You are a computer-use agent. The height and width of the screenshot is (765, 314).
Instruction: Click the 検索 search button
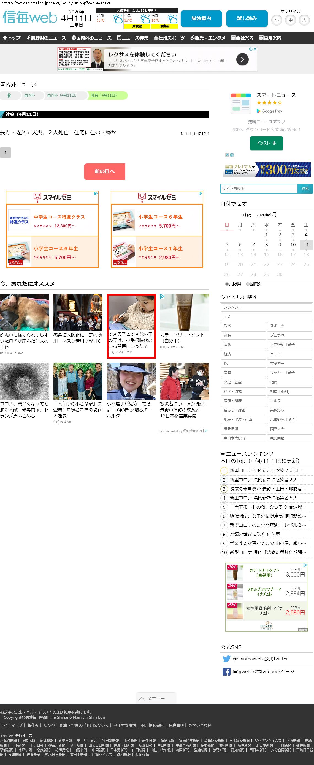coord(305,188)
